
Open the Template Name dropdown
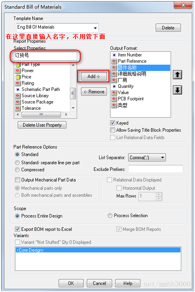[x=95, y=28]
